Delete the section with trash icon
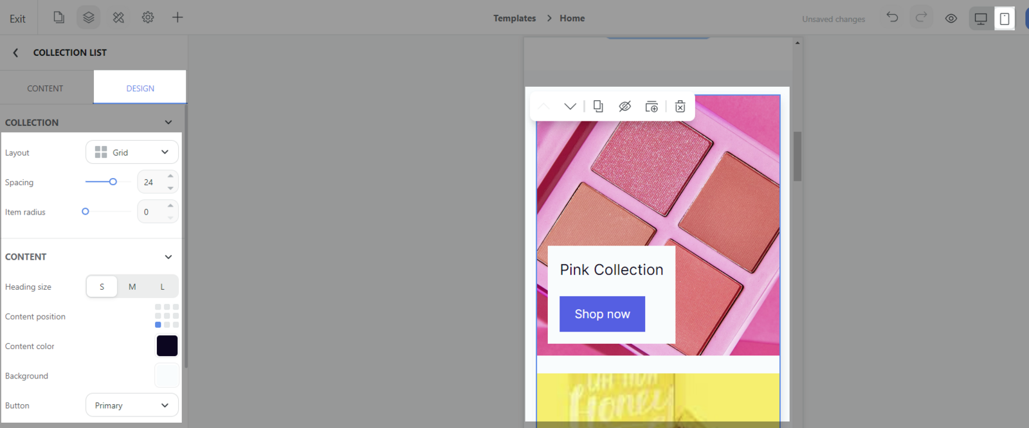 (x=680, y=107)
